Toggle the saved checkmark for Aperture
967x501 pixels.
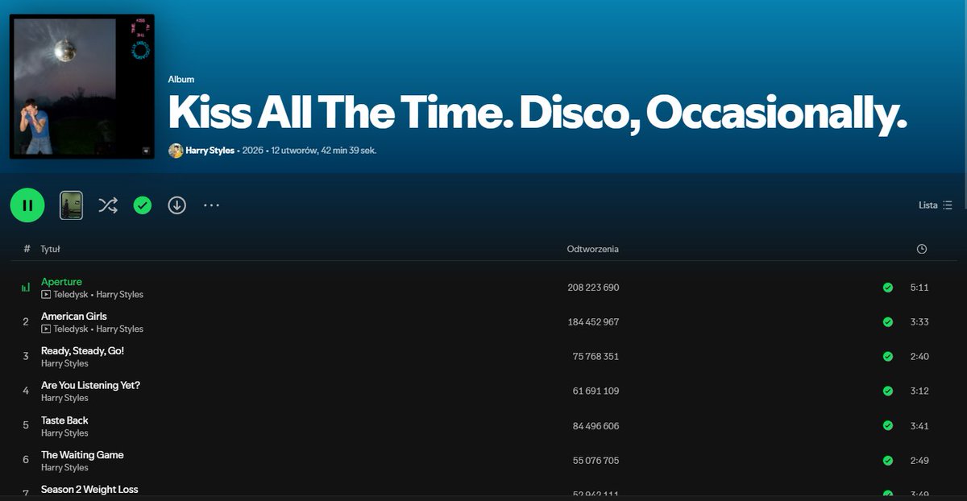click(x=887, y=288)
